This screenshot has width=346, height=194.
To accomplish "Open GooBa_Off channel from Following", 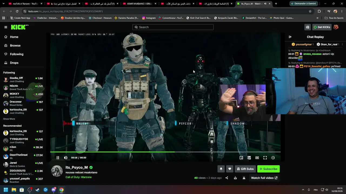I will coord(23,79).
